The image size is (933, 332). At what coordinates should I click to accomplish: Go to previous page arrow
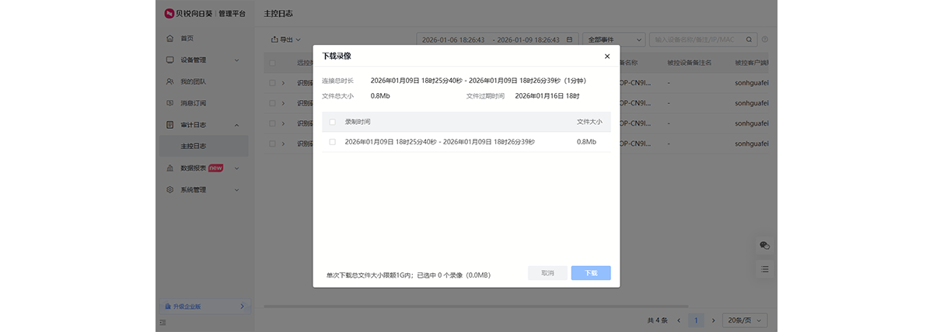tap(679, 320)
